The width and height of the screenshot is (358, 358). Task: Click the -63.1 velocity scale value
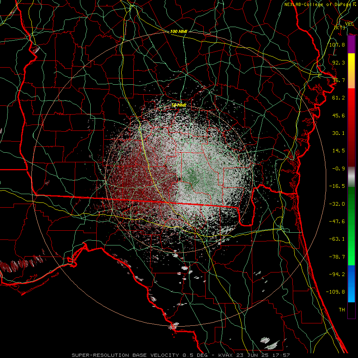337,239
